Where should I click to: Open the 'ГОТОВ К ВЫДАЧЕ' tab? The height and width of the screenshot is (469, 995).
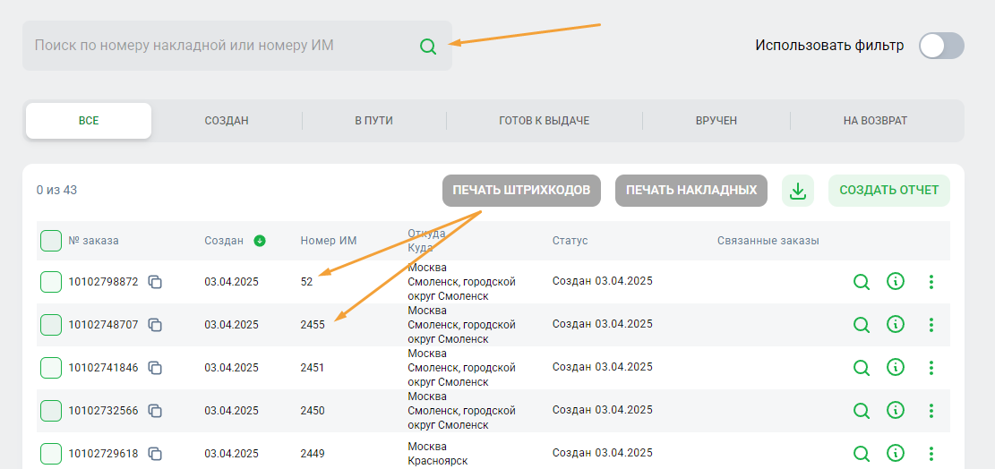544,121
